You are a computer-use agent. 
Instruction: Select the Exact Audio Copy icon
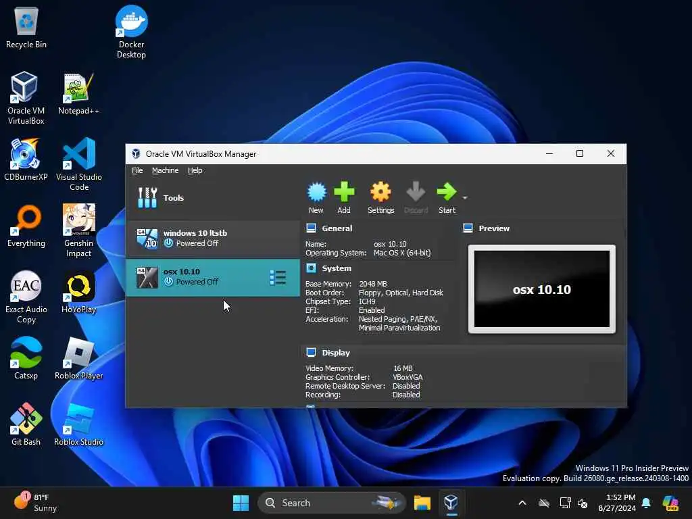pyautogui.click(x=26, y=297)
